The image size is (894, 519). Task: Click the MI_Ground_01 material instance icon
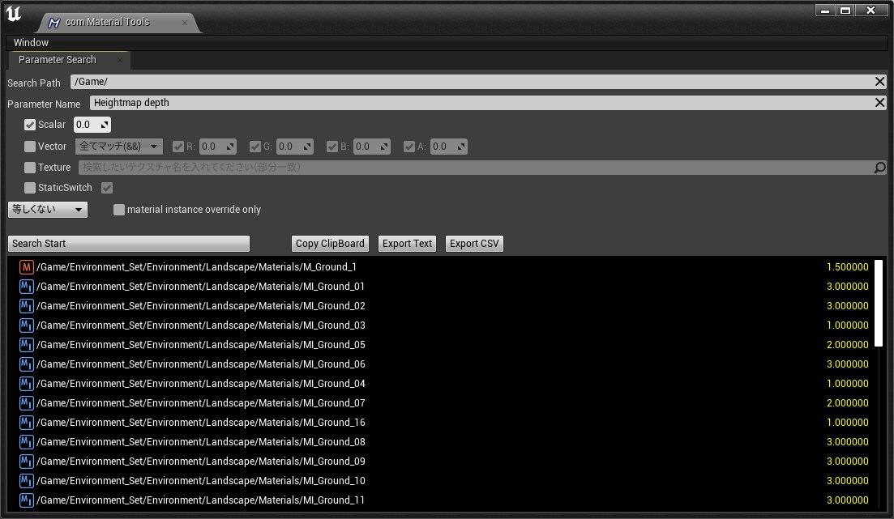tap(27, 287)
